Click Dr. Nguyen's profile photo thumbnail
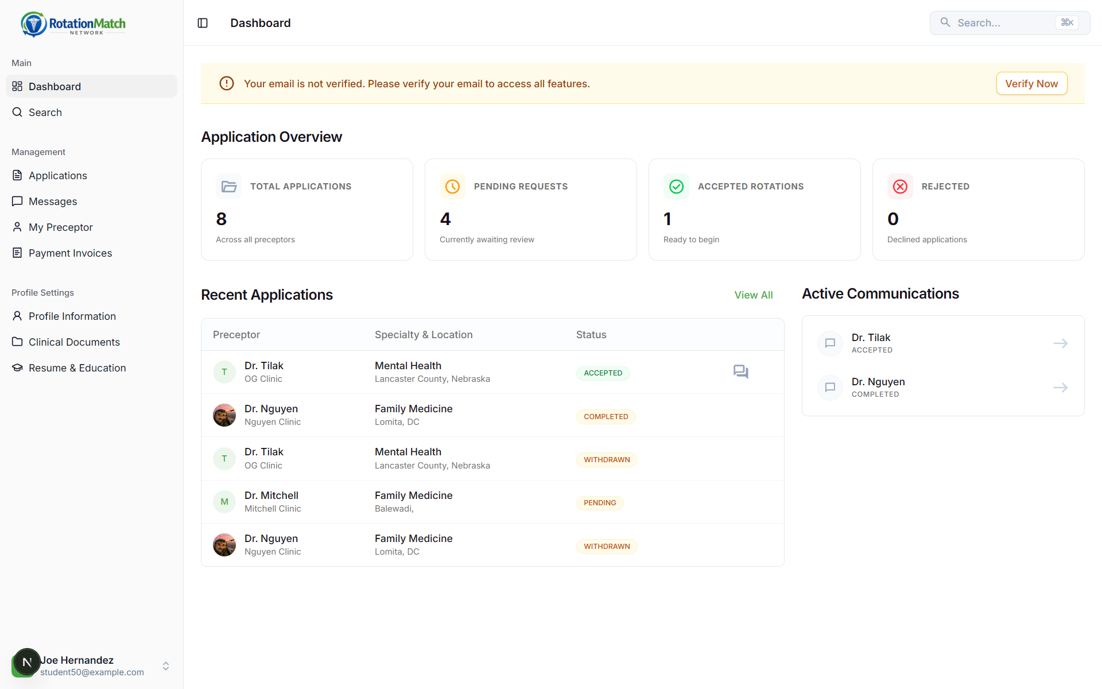This screenshot has height=689, width=1102. point(224,415)
